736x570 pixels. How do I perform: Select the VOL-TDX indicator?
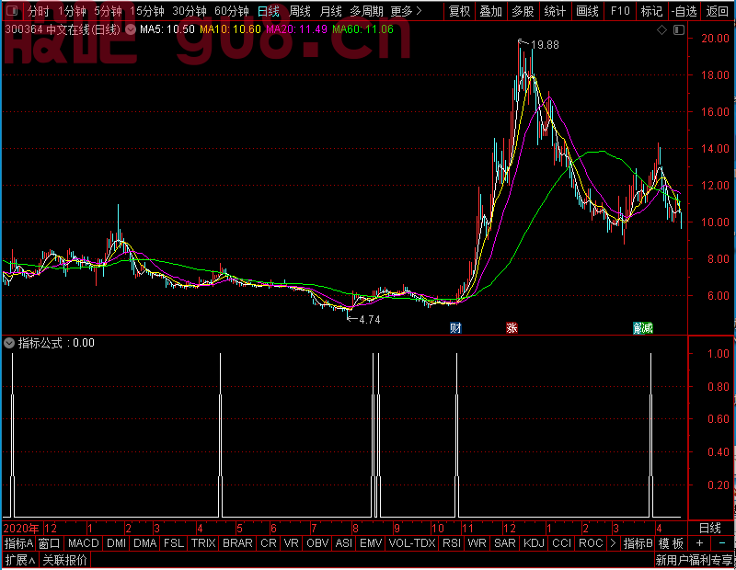pos(412,543)
